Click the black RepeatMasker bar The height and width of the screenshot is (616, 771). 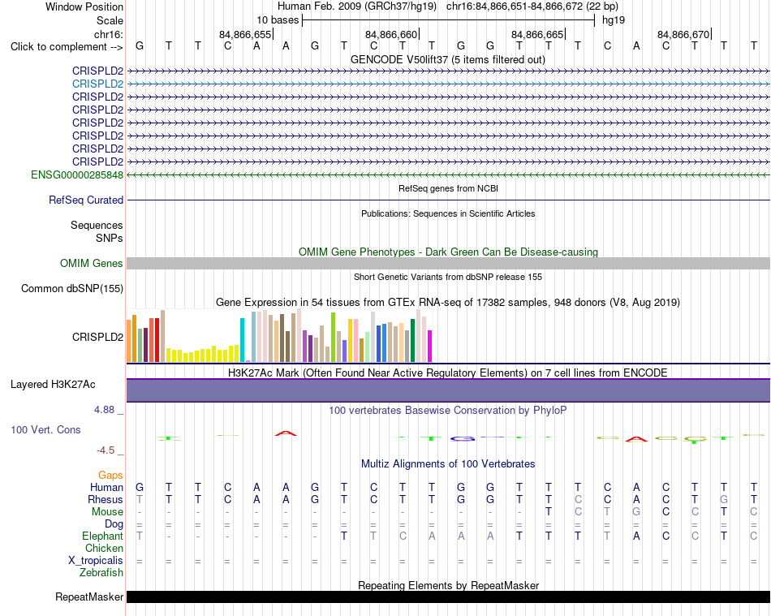point(448,597)
